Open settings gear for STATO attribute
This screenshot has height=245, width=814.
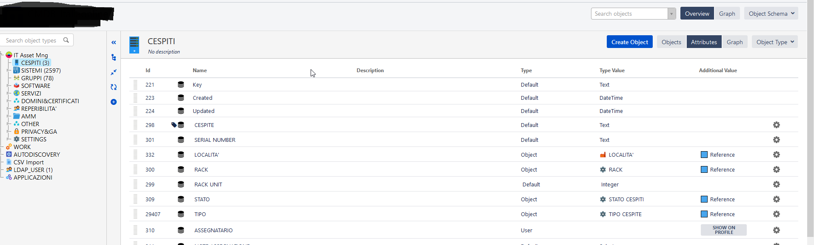(777, 199)
